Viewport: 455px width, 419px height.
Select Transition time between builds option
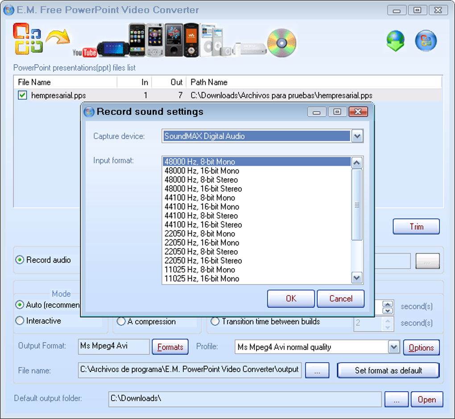(215, 322)
